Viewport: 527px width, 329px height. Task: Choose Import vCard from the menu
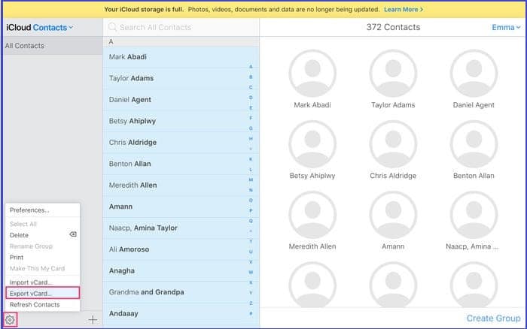43,282
